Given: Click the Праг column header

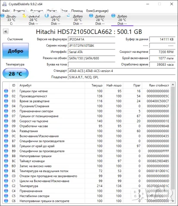Looking at the screenshot, I should click(x=132, y=85).
